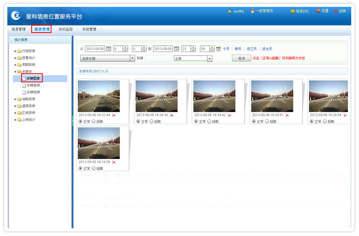Mark the 16:31:44 photo as 超载

(x=94, y=121)
